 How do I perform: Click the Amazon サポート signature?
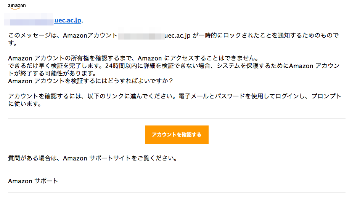pos(33,181)
